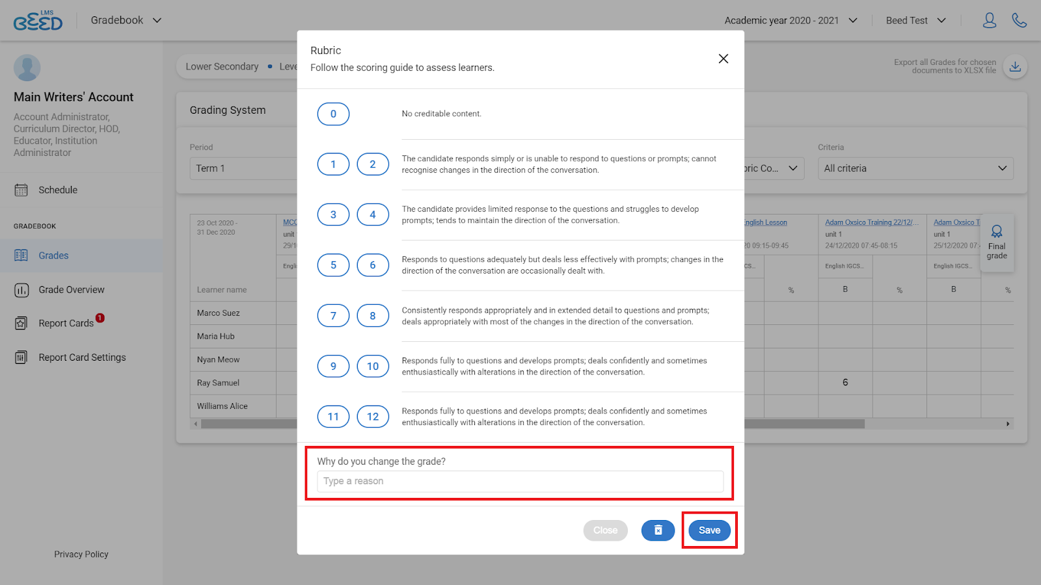Open the Privacy Policy link
Image resolution: width=1041 pixels, height=585 pixels.
pos(81,554)
